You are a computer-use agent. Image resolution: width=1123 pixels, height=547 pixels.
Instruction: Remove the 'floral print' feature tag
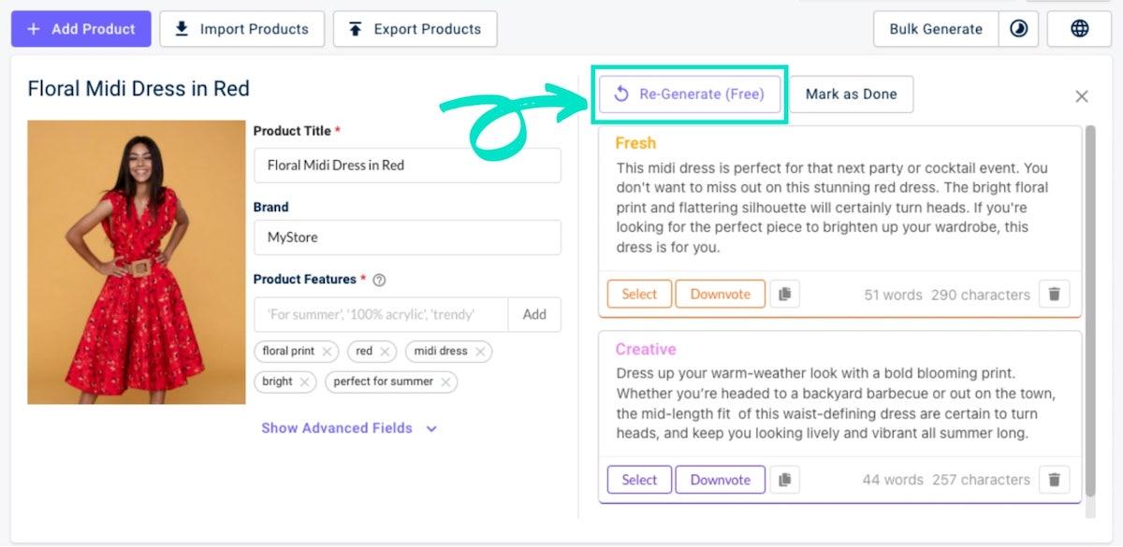pyautogui.click(x=327, y=352)
